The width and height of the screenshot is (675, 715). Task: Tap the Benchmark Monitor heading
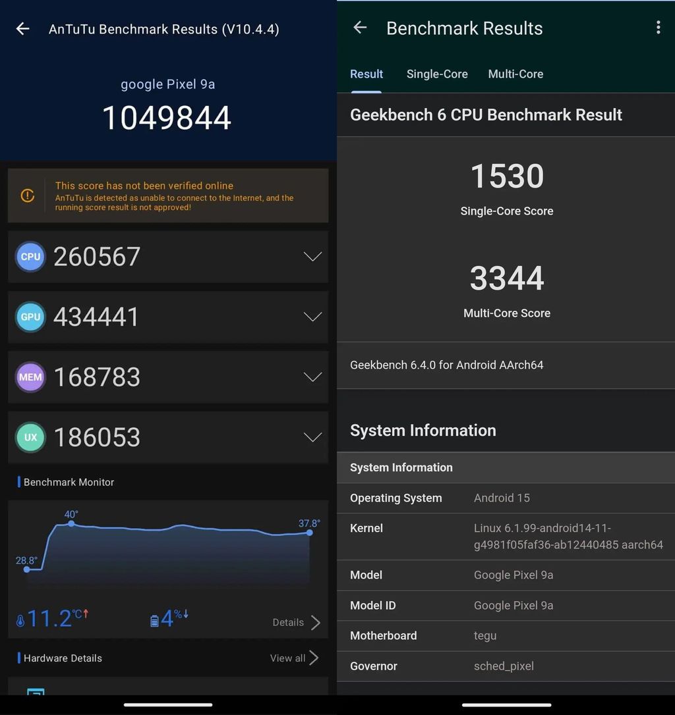click(x=69, y=482)
